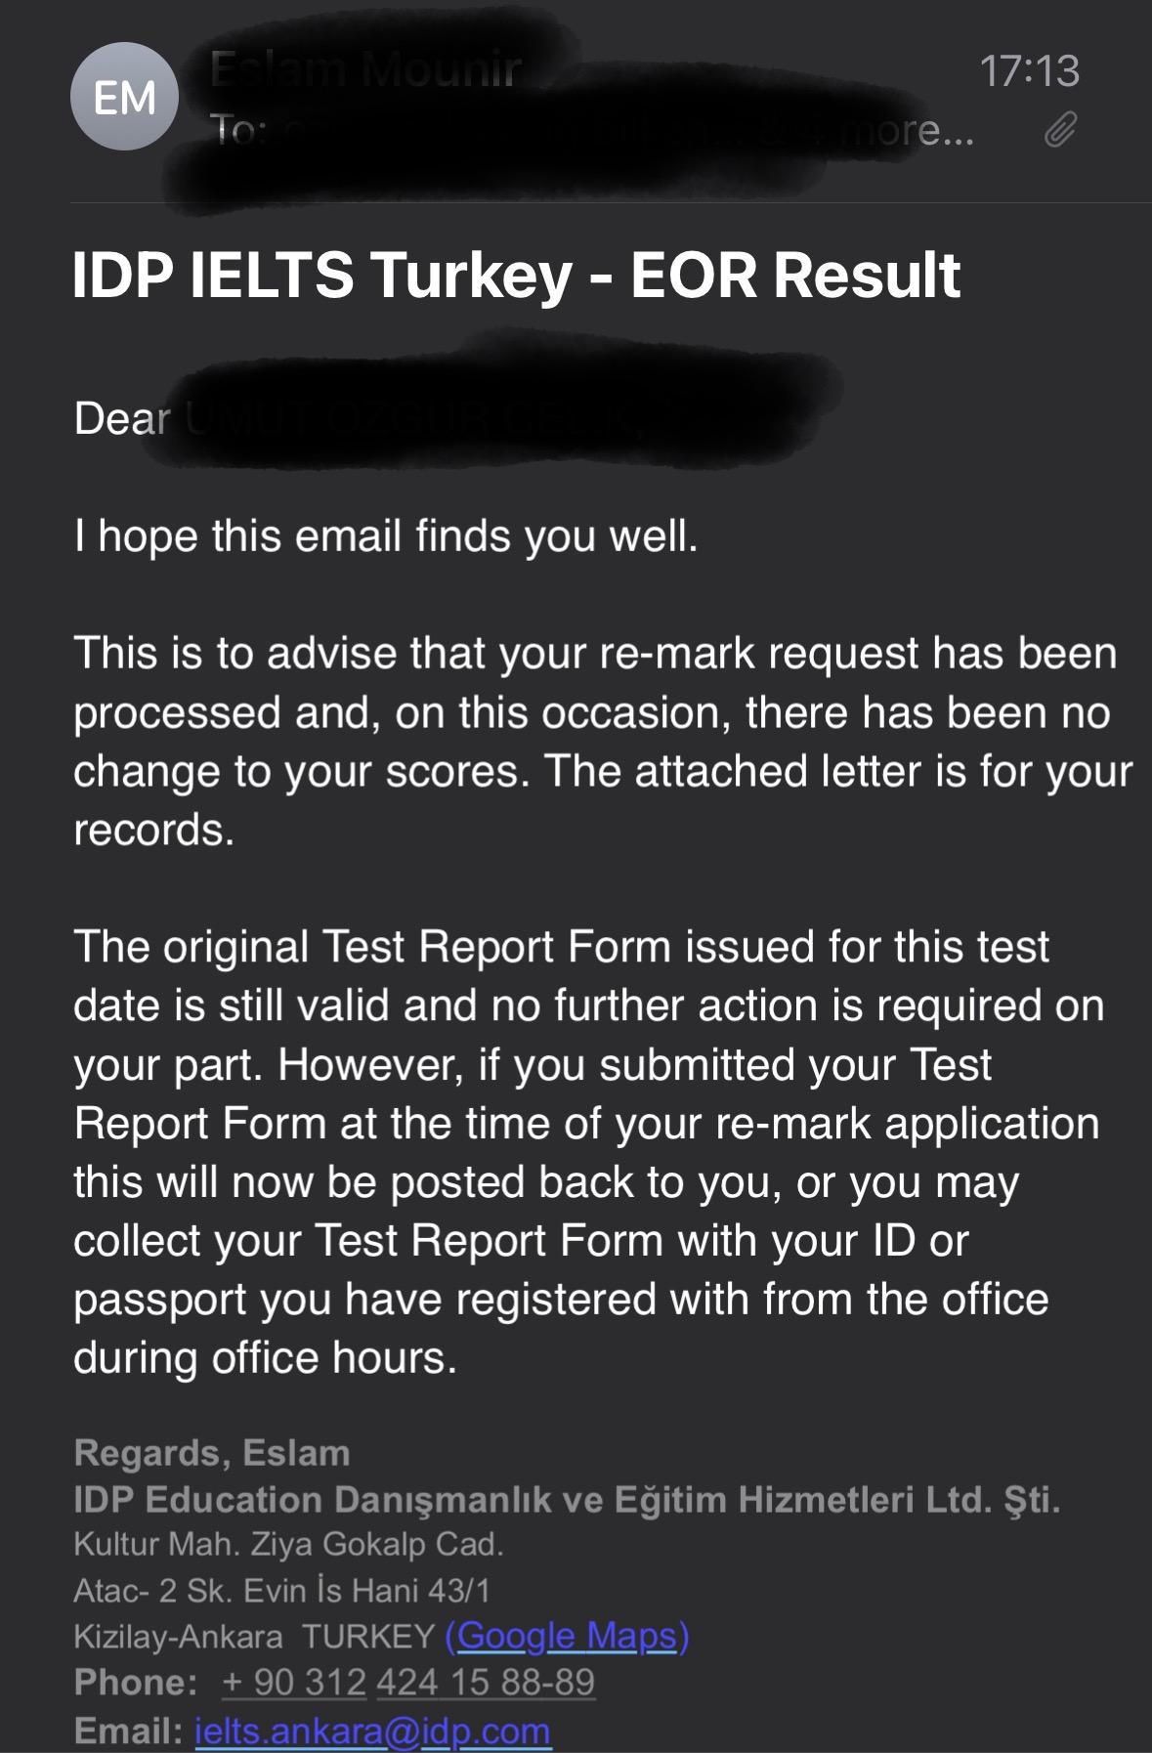The height and width of the screenshot is (1753, 1152).
Task: Tap the sender name in the header
Action: click(366, 71)
